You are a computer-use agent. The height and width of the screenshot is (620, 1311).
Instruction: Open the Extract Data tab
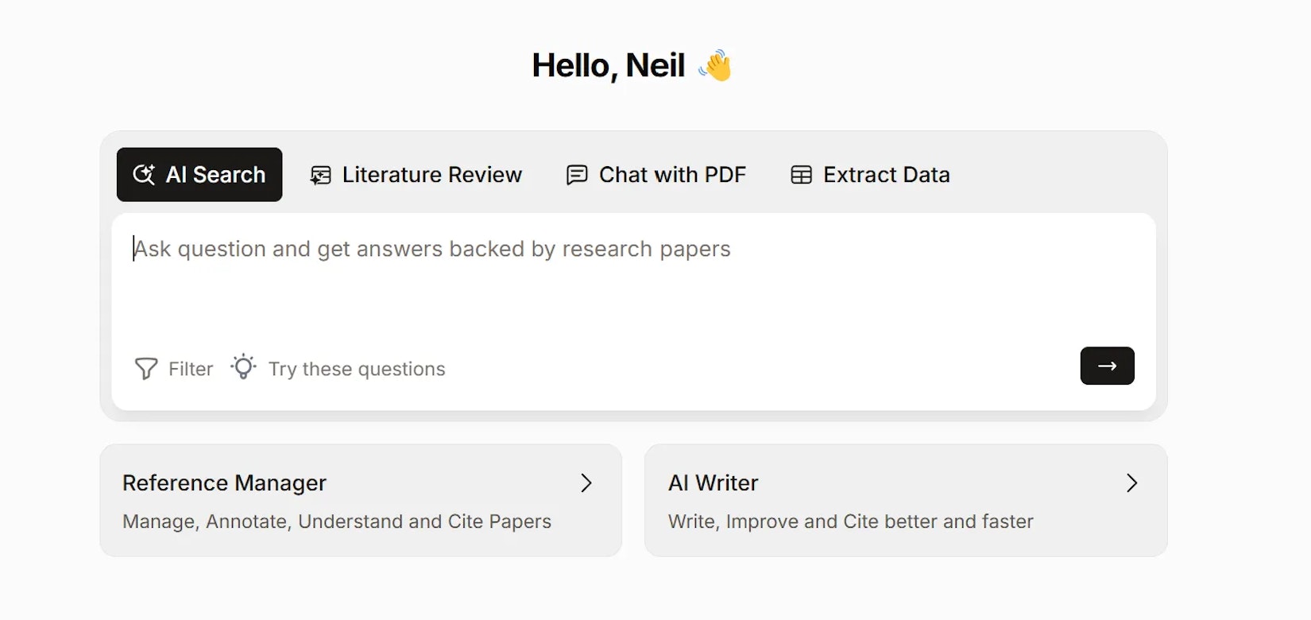pyautogui.click(x=886, y=175)
